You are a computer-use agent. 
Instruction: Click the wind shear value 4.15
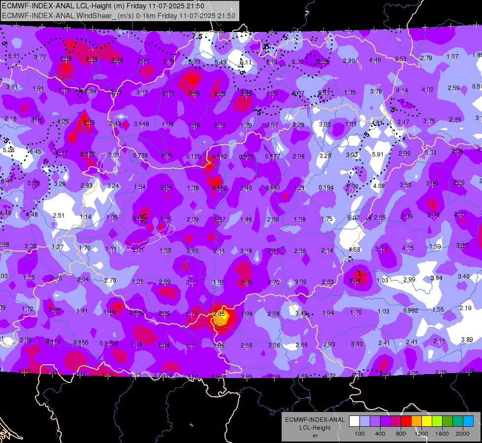(408, 248)
